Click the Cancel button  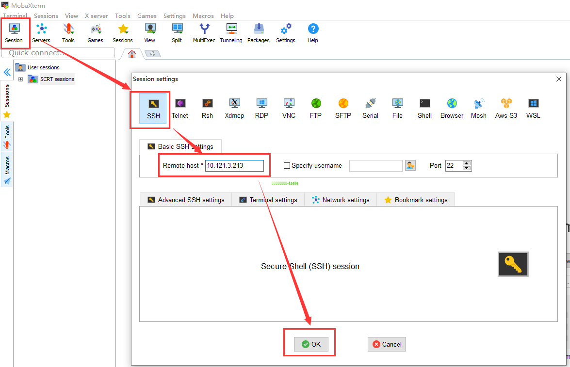click(387, 344)
